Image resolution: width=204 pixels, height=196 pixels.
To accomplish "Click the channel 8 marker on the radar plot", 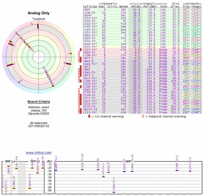I will (x=68, y=64).
